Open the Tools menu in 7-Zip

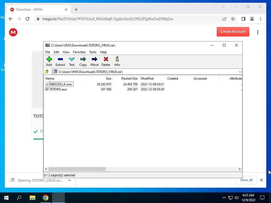pyautogui.click(x=93, y=52)
